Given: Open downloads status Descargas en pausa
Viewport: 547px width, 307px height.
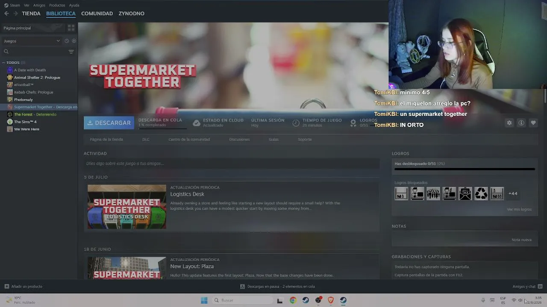Looking at the screenshot, I should coord(277,287).
